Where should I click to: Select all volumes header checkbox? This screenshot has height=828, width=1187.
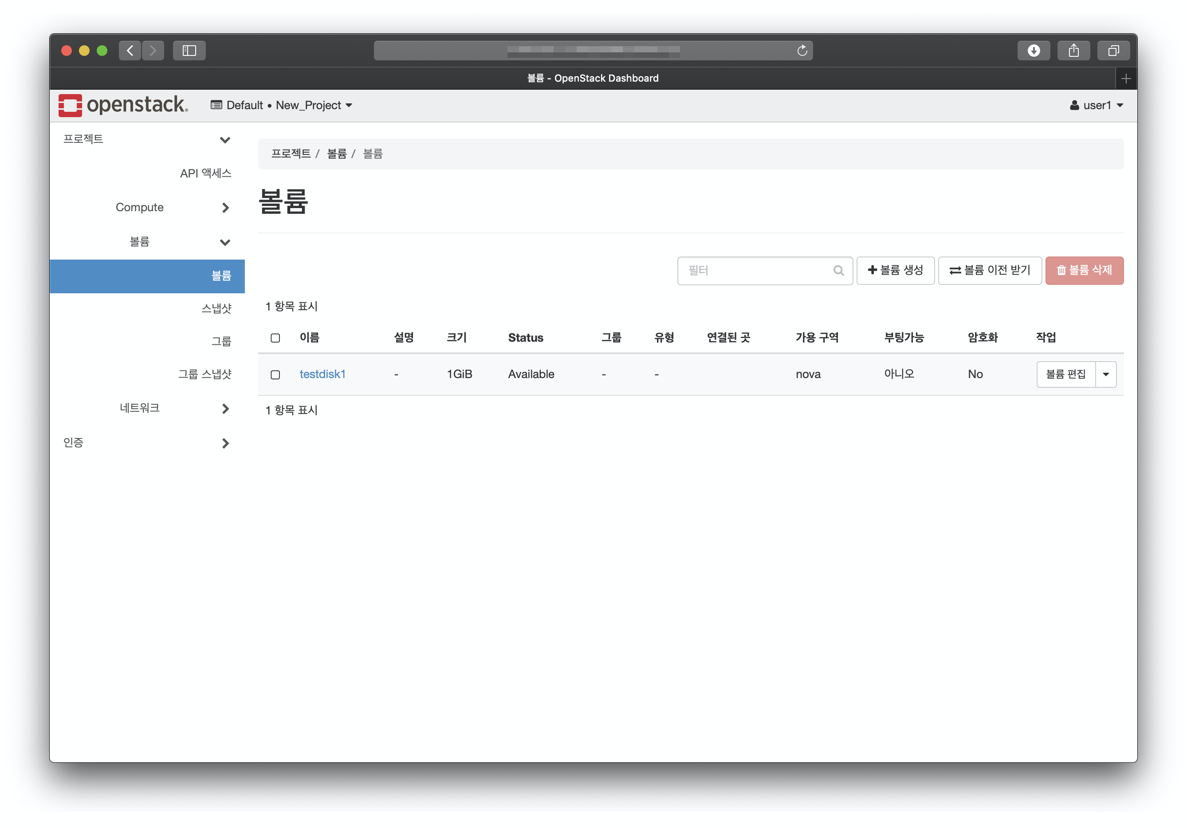click(x=275, y=338)
